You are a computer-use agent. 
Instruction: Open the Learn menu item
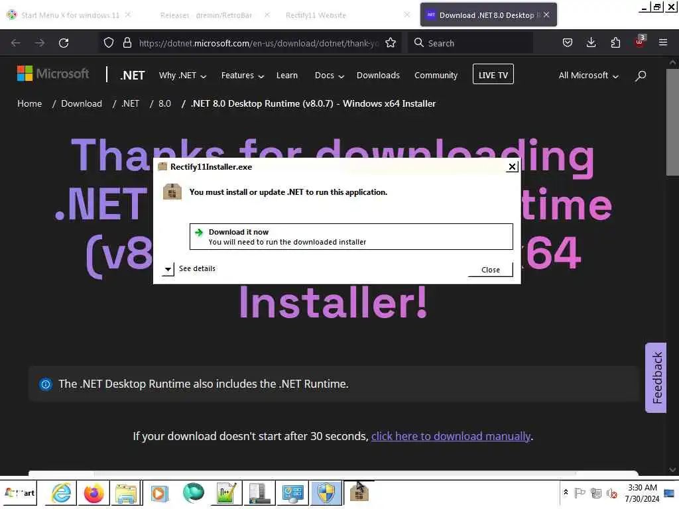pyautogui.click(x=286, y=76)
